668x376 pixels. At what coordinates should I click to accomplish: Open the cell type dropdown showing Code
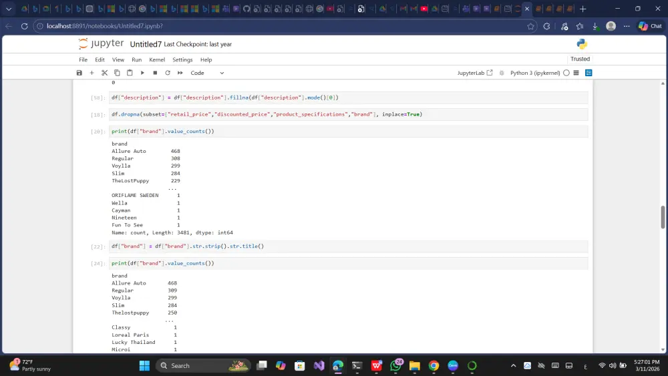207,73
